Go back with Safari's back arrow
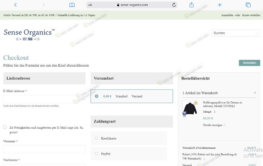This screenshot has width=263, height=166. point(16,5)
